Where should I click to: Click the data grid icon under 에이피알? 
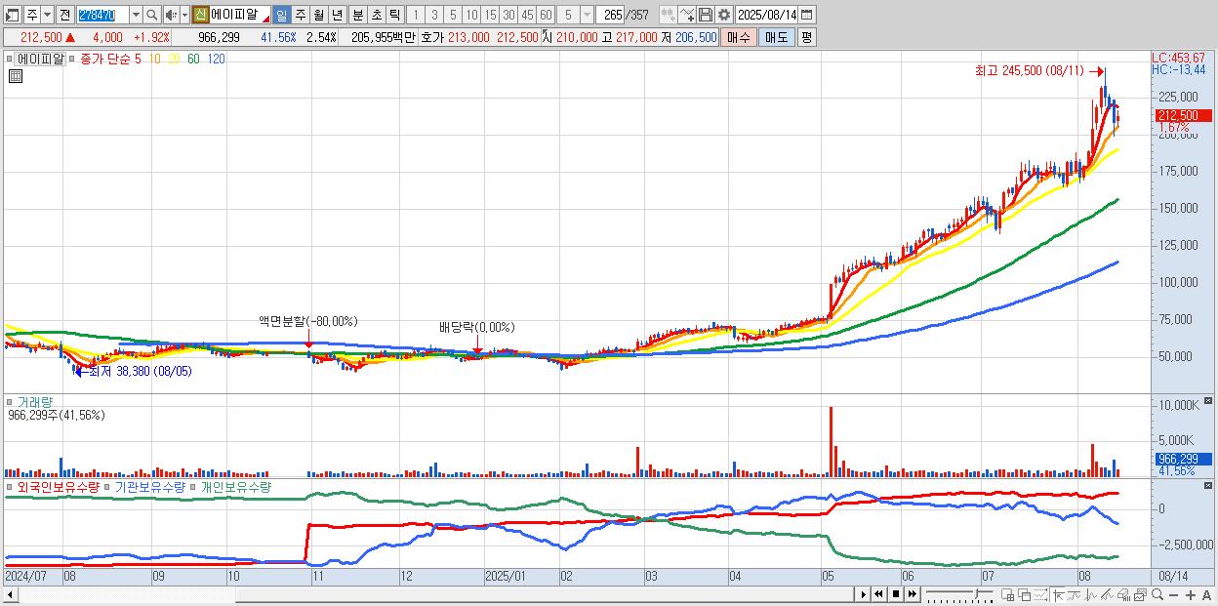coord(16,76)
